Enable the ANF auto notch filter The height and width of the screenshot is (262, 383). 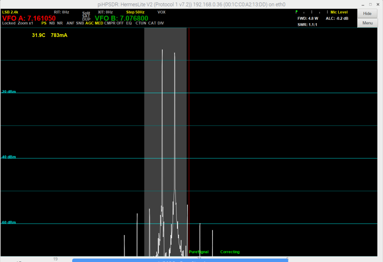[70, 23]
